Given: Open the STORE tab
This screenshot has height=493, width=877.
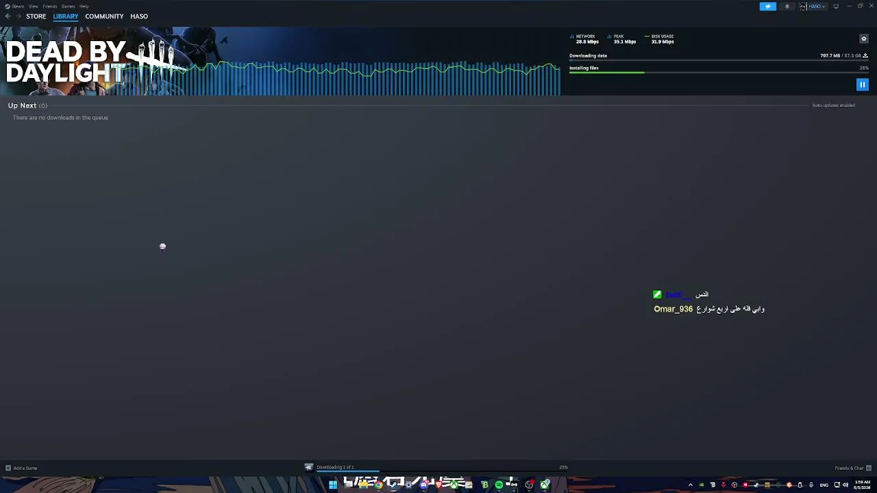Looking at the screenshot, I should (x=36, y=16).
